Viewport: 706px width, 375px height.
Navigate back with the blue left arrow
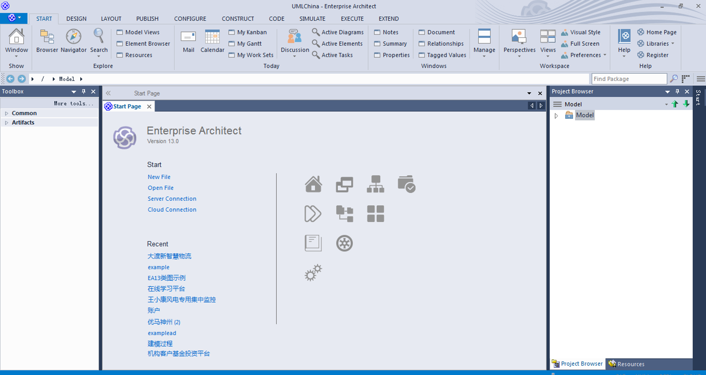(10, 79)
